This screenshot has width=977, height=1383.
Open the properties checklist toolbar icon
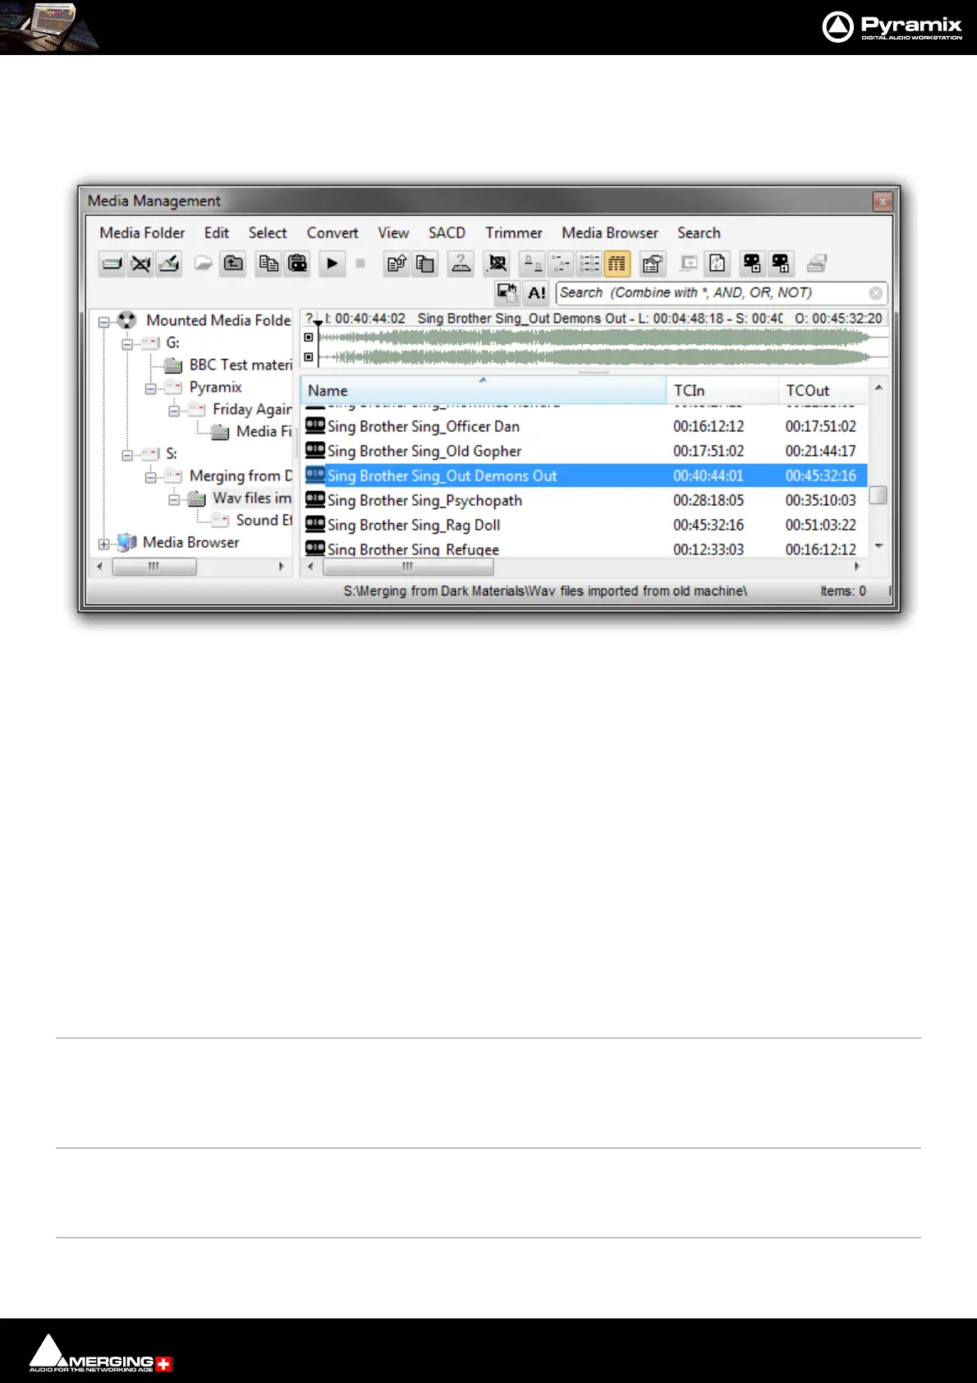(653, 264)
